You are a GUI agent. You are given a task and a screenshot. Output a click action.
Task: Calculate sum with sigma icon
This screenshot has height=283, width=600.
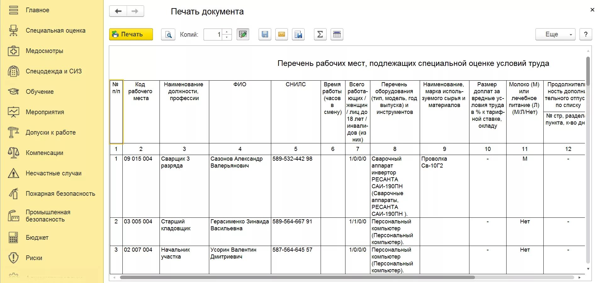[320, 35]
